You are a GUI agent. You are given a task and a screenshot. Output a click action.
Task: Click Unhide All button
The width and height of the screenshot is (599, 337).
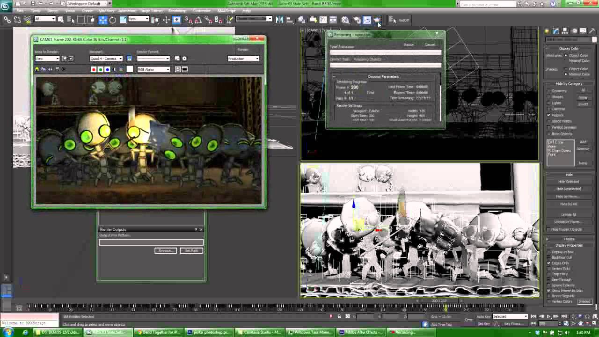(x=569, y=215)
